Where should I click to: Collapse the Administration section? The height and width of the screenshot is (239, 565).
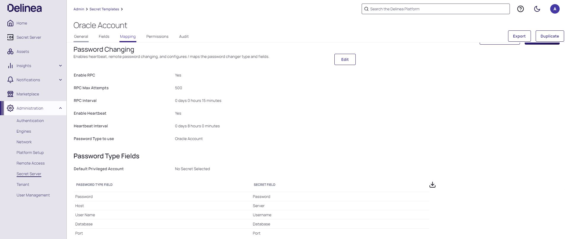click(60, 108)
